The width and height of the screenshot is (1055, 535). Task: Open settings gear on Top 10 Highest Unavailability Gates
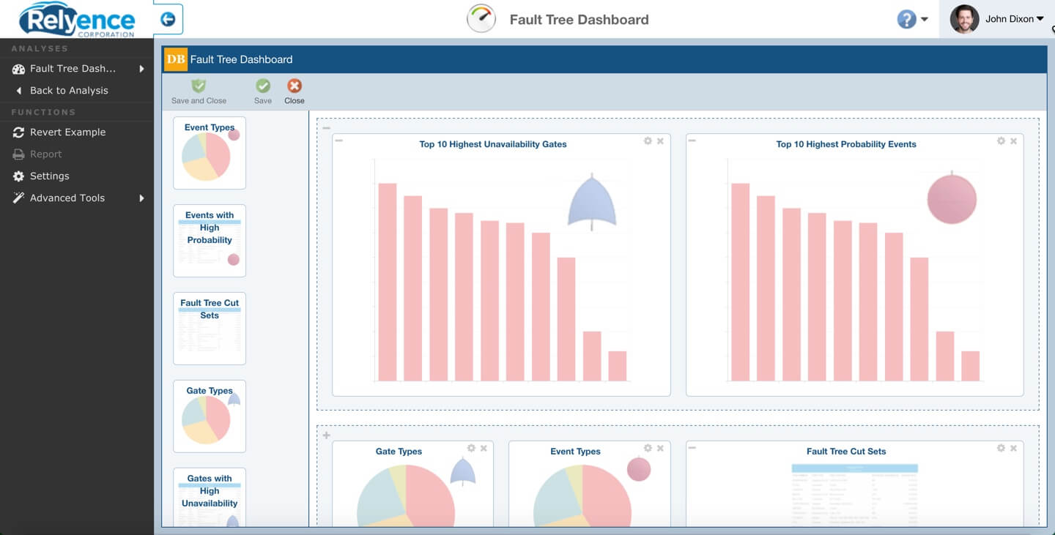[x=647, y=141]
